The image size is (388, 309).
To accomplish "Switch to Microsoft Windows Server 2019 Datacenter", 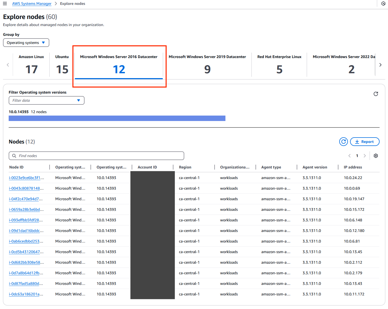I will (207, 65).
